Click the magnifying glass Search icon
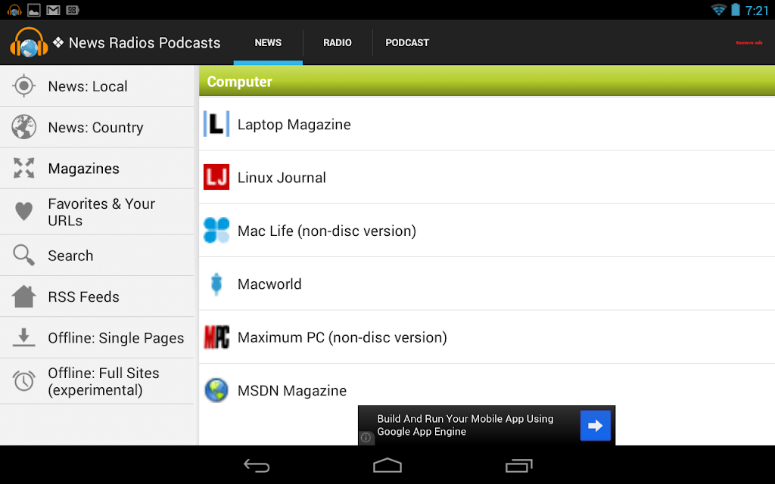This screenshot has height=484, width=775. (23, 256)
